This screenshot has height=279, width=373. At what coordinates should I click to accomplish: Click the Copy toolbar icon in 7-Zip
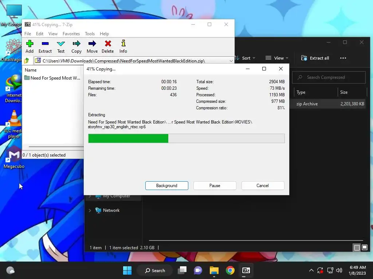point(76,46)
